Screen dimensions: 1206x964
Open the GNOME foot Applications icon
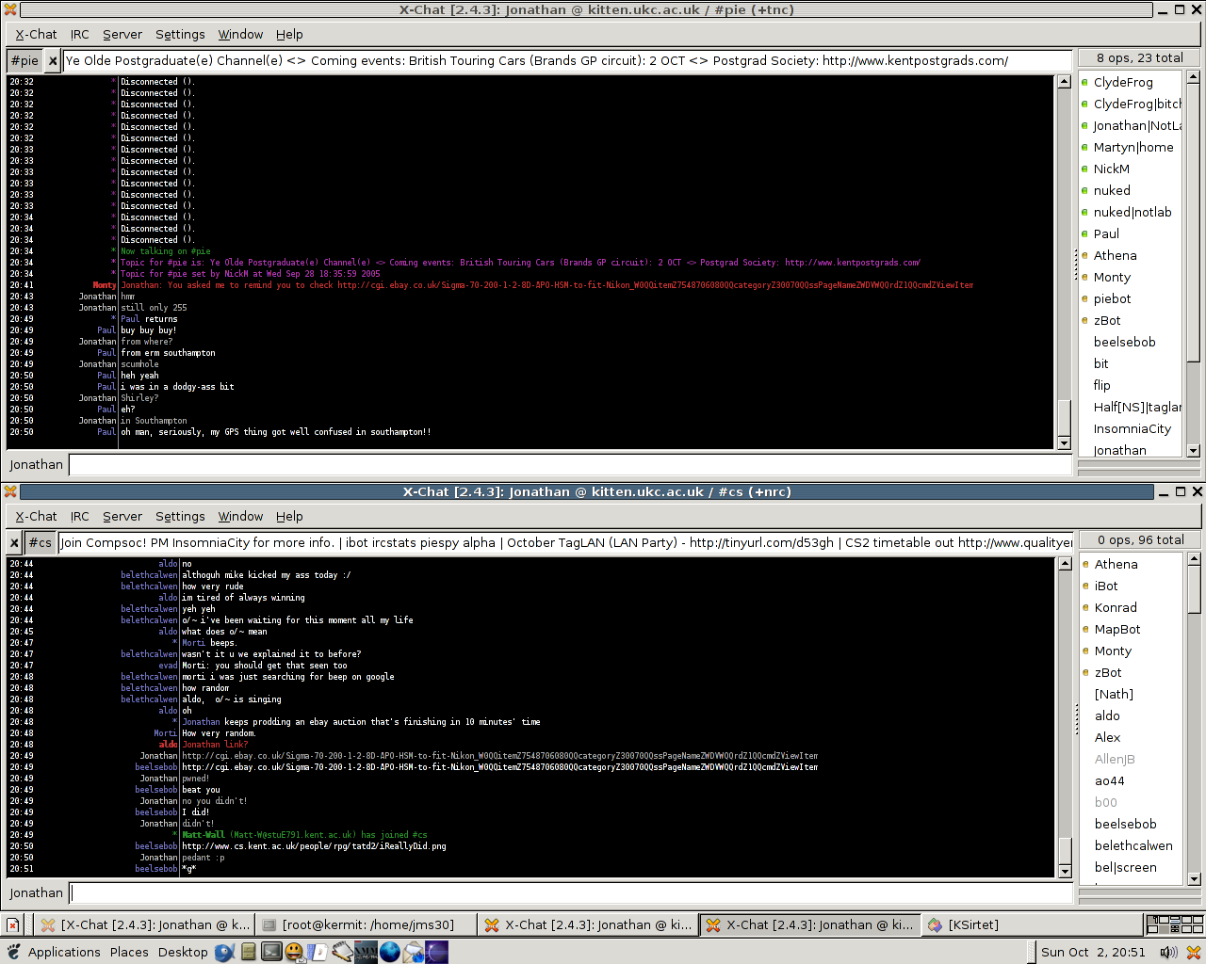coord(13,952)
